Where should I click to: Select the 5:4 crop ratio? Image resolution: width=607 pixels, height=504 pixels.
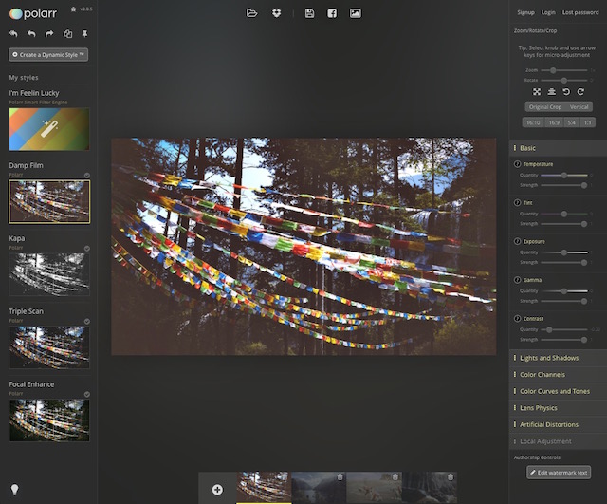point(572,122)
